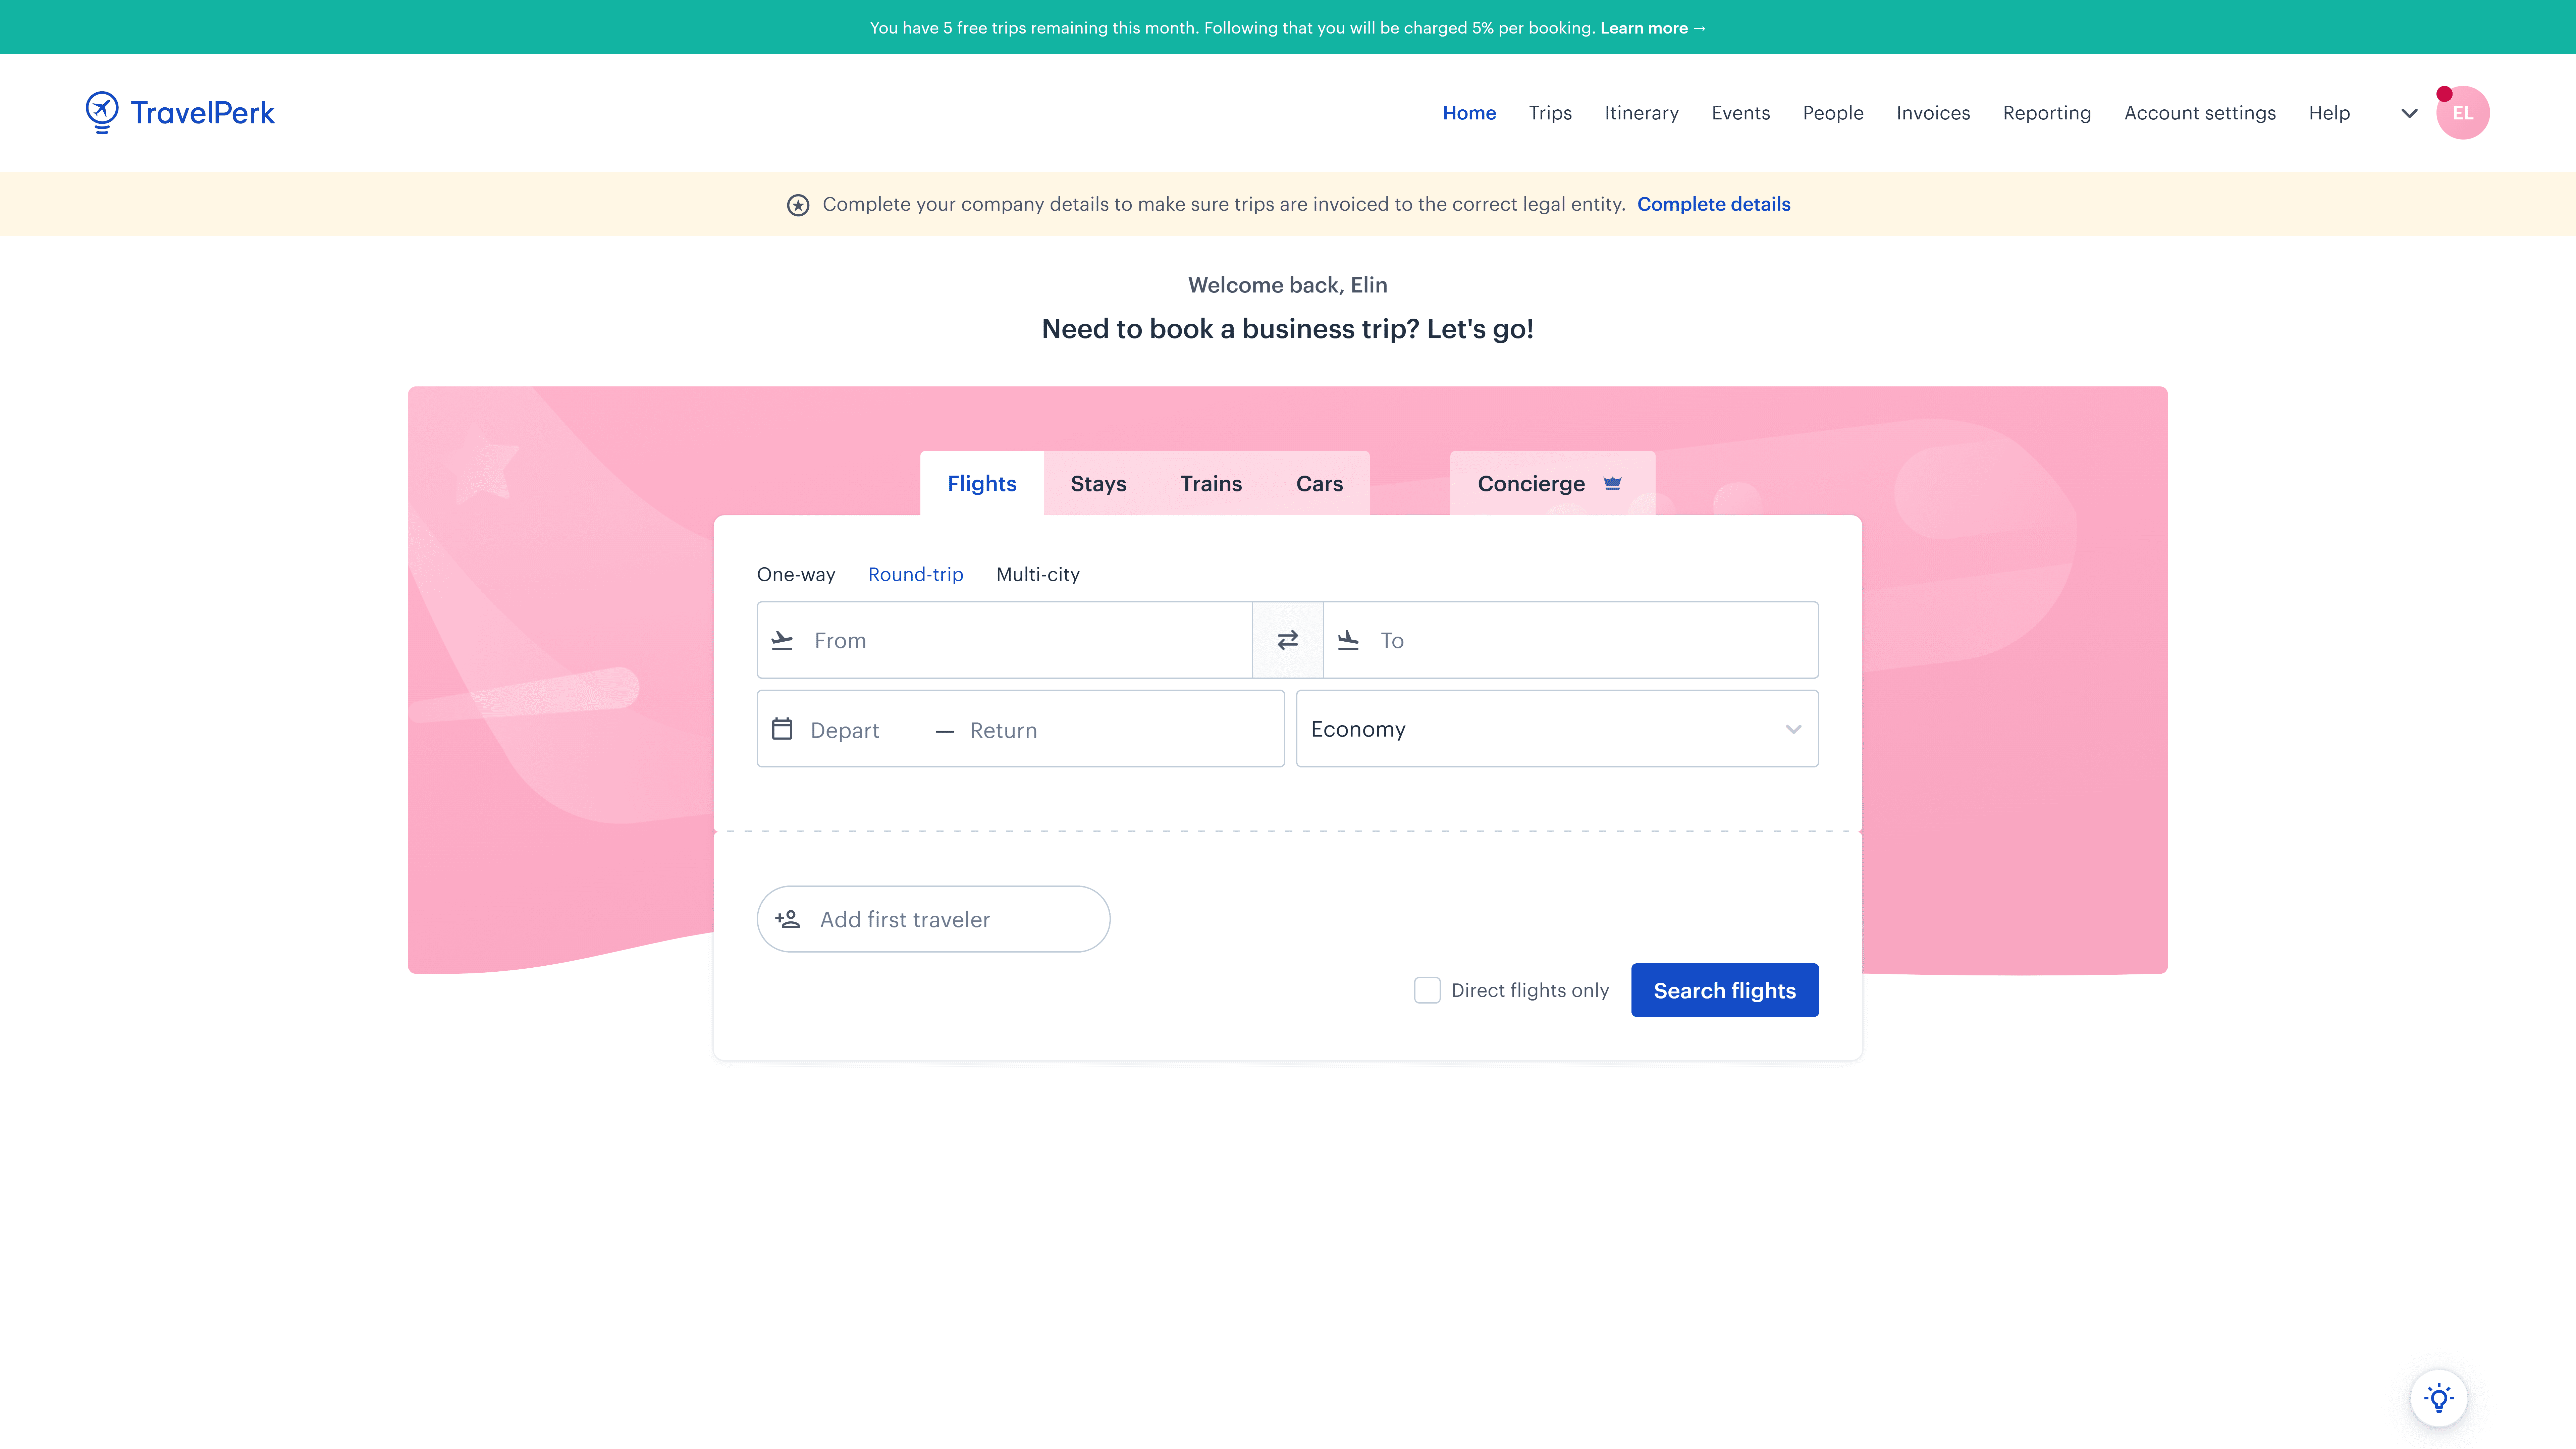Image resolution: width=2576 pixels, height=1449 pixels.
Task: Click the star badge icon in notice
Action: (x=798, y=205)
